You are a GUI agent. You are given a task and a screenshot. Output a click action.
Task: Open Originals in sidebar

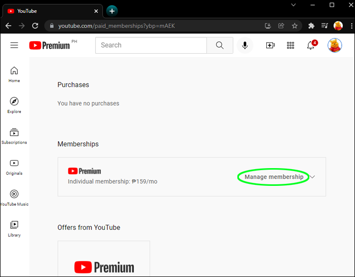click(14, 167)
